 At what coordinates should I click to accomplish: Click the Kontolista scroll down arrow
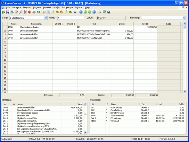pos(85,132)
